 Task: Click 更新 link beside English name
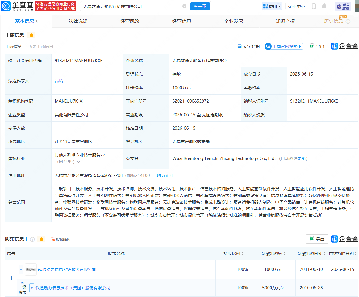302,158
